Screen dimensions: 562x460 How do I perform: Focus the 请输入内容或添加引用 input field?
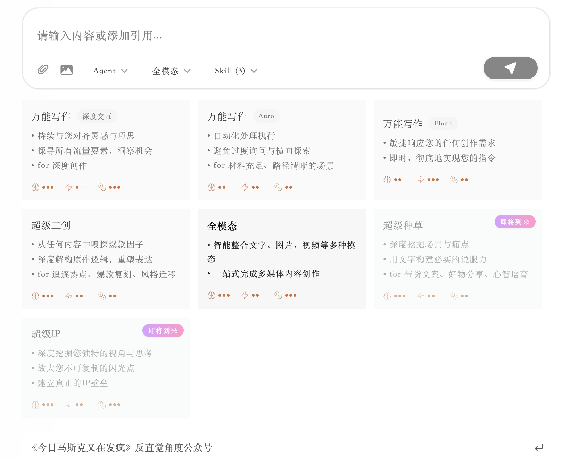[243, 36]
